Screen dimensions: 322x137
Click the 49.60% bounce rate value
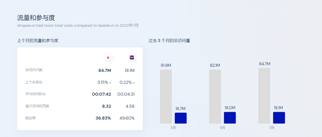click(127, 118)
